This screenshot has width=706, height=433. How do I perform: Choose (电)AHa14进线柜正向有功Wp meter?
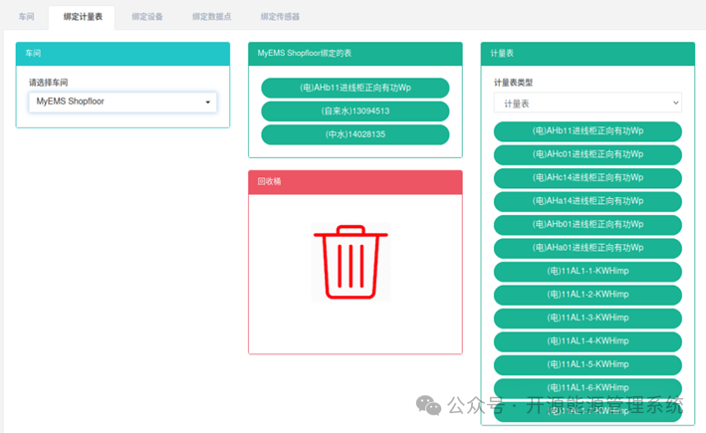(588, 201)
